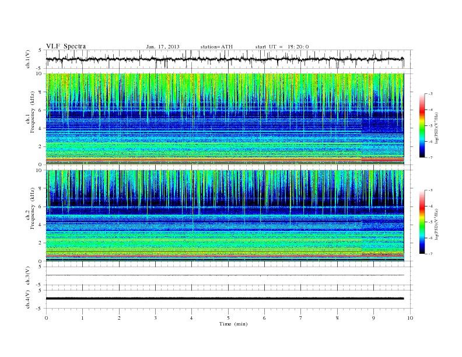Click time axis tick label "0"
This screenshot has width=462, height=357.
click(x=46, y=318)
